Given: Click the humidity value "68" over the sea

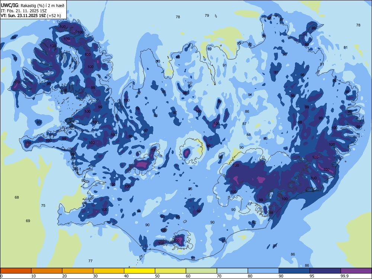Looking at the screenshot, I should click(x=17, y=198).
